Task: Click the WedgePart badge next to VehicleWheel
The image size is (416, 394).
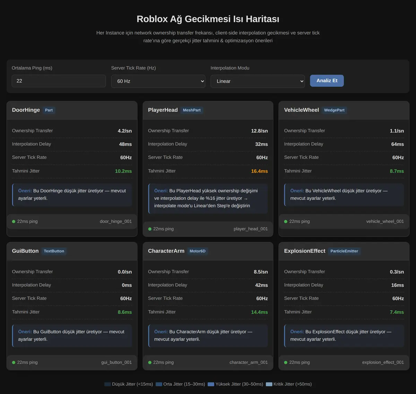Action: click(334, 110)
